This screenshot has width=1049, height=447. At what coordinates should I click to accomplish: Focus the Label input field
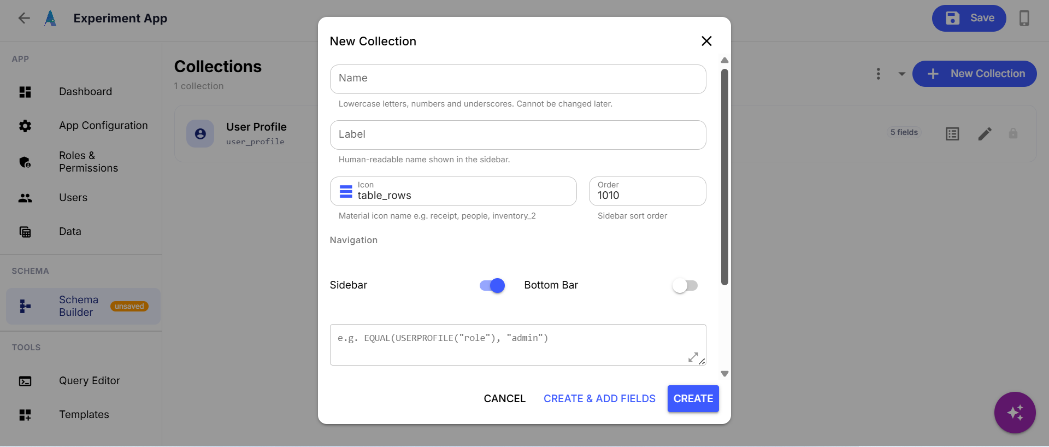pyautogui.click(x=518, y=135)
